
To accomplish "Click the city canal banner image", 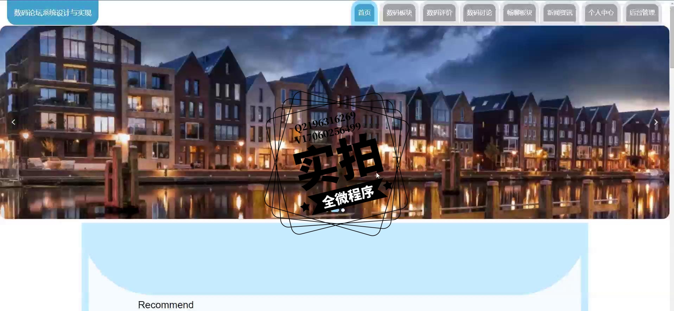I will (335, 122).
